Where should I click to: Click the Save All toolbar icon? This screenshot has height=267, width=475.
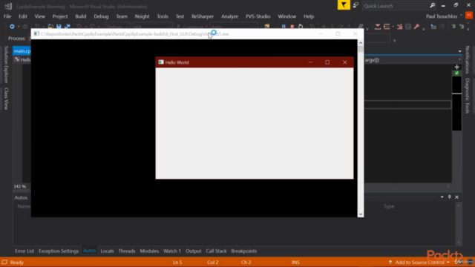click(x=67, y=27)
